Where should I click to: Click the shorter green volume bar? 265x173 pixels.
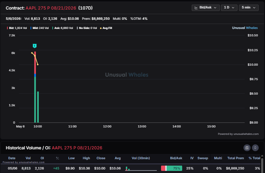(38, 107)
